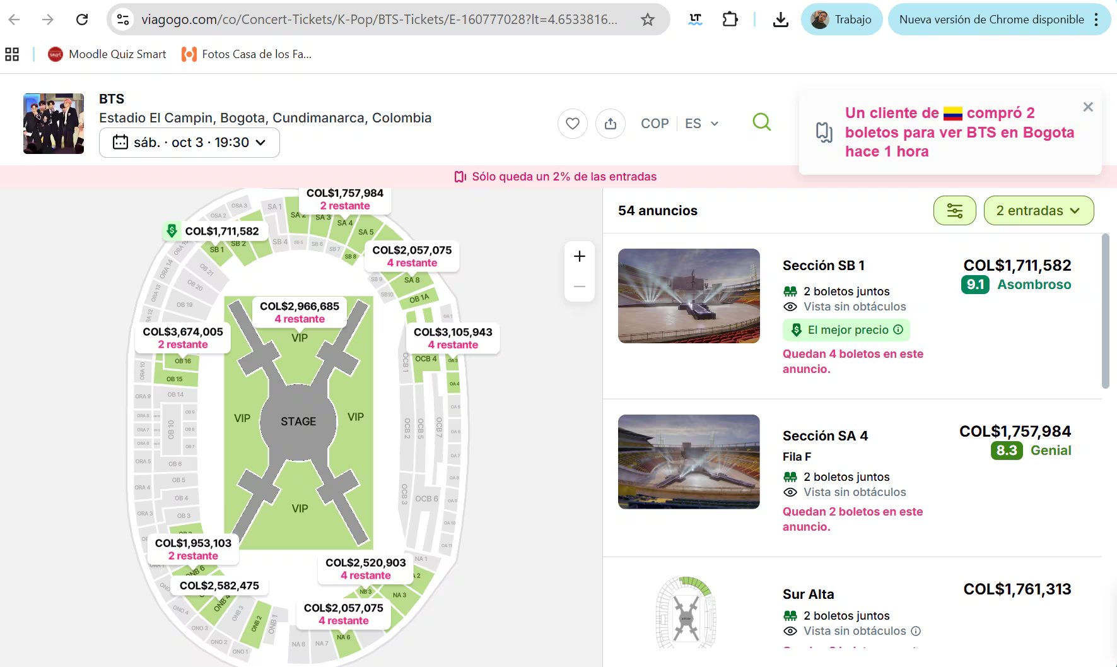Select the Sección SB 1 listing
The image size is (1117, 667).
pos(824,265)
